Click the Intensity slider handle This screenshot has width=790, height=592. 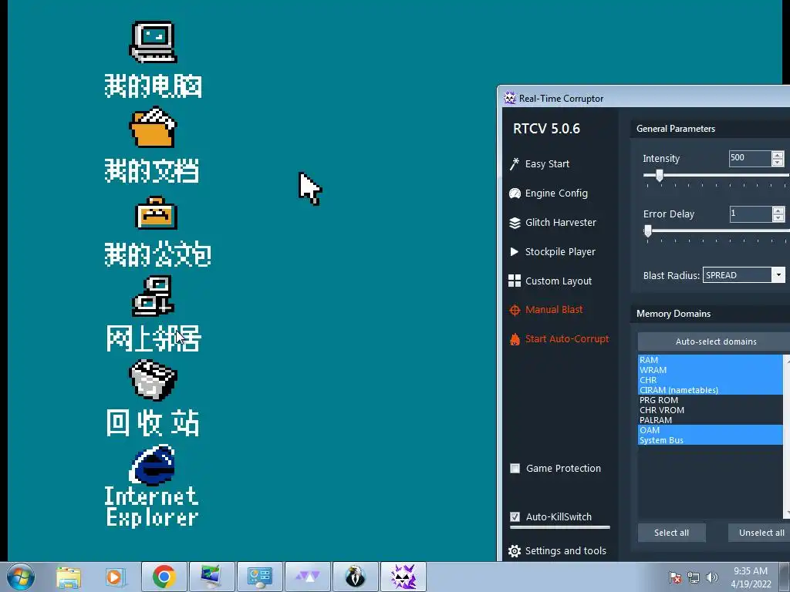tap(659, 175)
